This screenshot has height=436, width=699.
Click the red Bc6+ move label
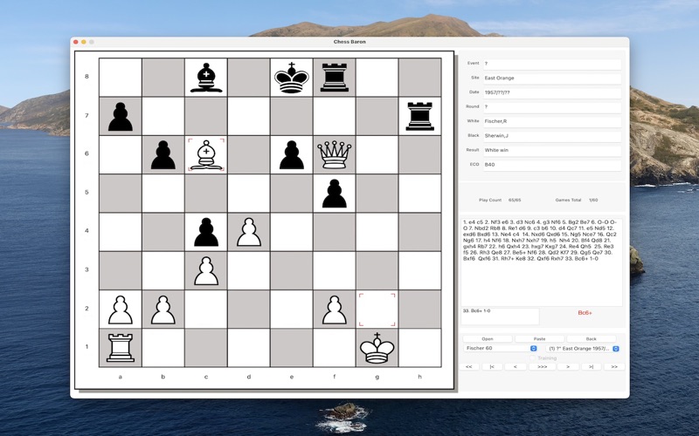(x=585, y=313)
